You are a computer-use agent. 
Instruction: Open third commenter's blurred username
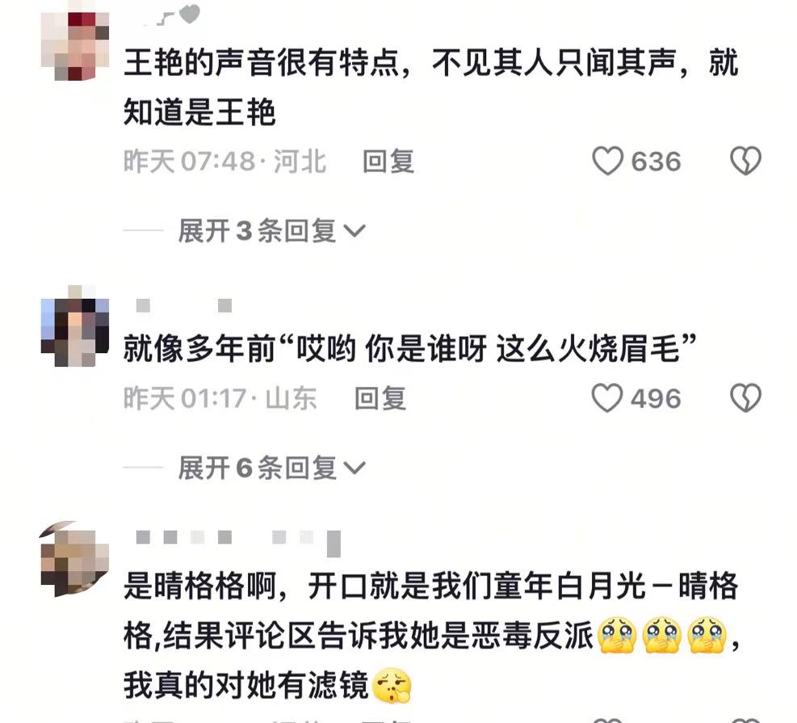pyautogui.click(x=238, y=541)
